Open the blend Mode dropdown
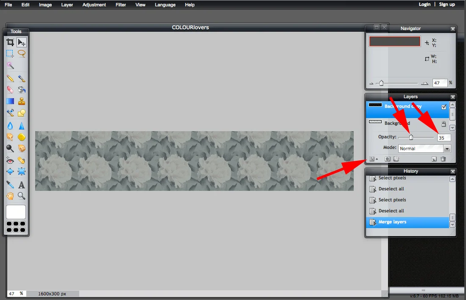Image resolution: width=466 pixels, height=300 pixels. click(x=424, y=149)
